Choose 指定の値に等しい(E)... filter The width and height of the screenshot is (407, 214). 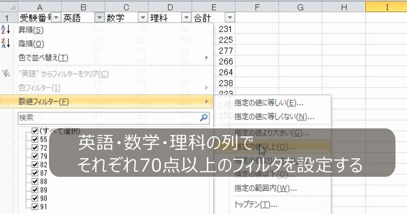(269, 103)
